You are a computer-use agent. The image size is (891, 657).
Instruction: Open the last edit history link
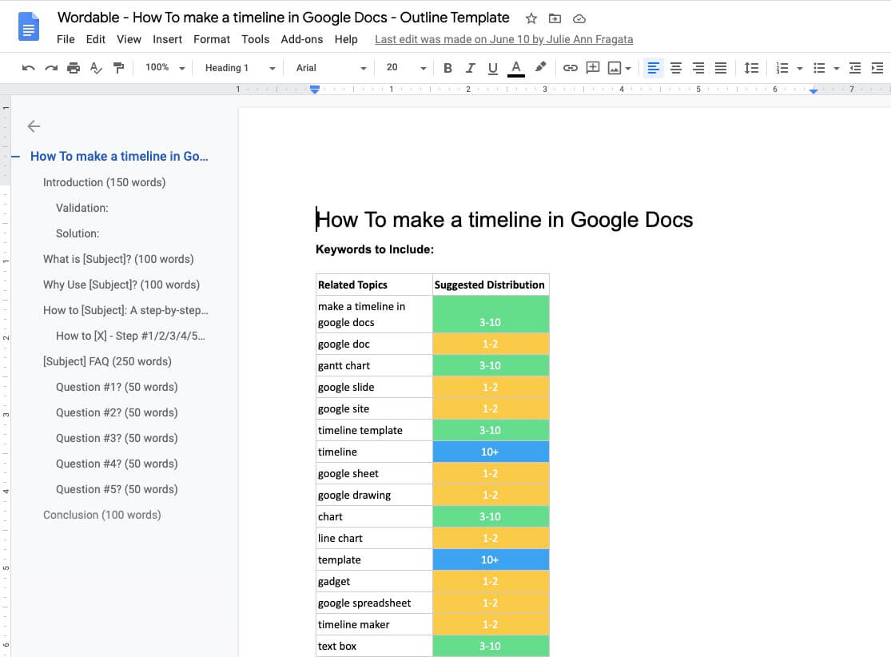click(503, 39)
